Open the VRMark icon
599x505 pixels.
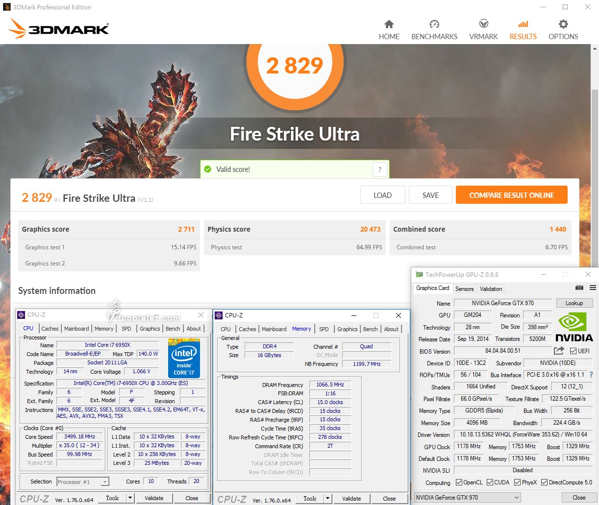(483, 24)
